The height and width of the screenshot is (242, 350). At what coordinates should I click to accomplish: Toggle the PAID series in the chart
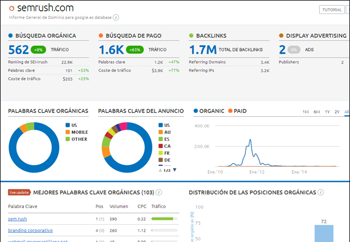(237, 111)
